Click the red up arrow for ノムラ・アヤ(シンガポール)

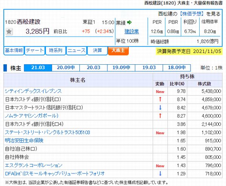pyautogui.click(x=160, y=116)
